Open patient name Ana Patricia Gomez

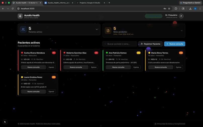[x=118, y=53]
